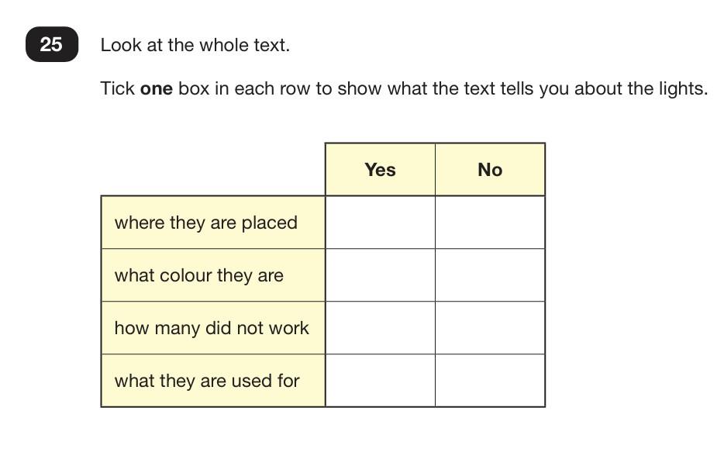Tick Yes for where they are placed
Image resolution: width=724 pixels, height=473 pixels.
coord(380,223)
